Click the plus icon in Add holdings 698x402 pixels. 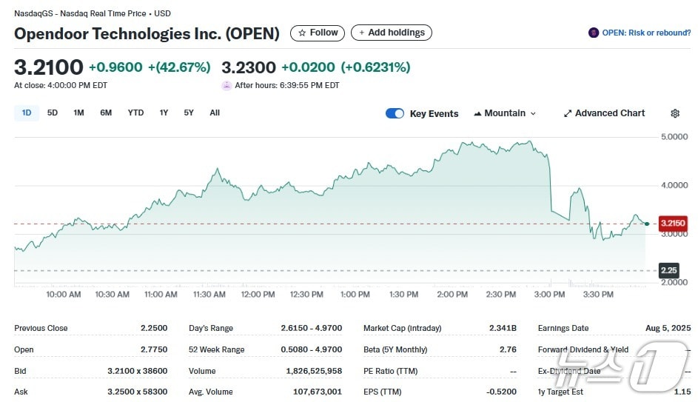361,33
